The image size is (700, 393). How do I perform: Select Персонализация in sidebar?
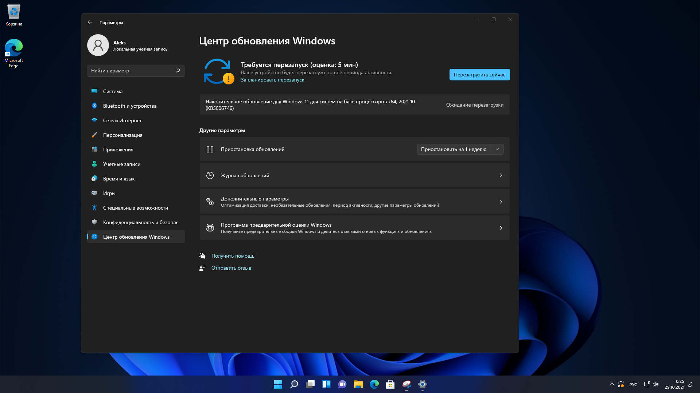click(136, 135)
